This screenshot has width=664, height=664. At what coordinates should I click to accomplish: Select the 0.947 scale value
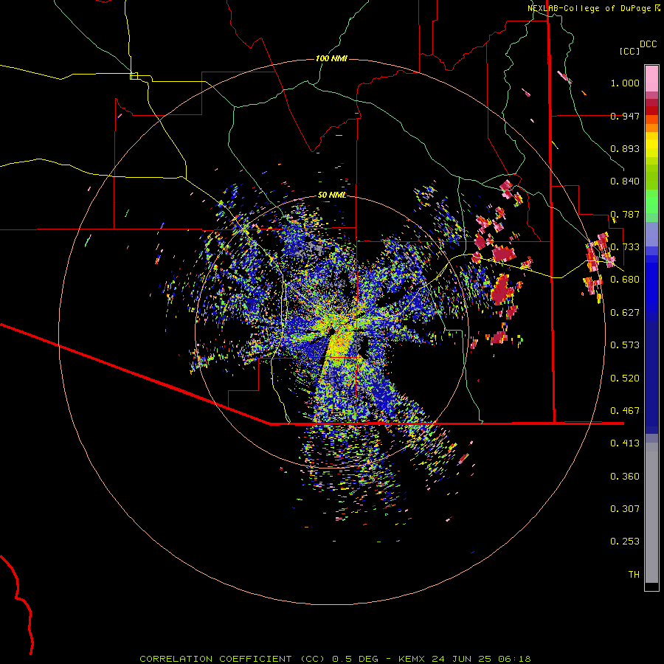[x=625, y=116]
